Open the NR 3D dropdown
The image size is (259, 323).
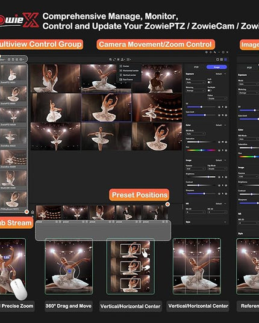click(x=217, y=212)
